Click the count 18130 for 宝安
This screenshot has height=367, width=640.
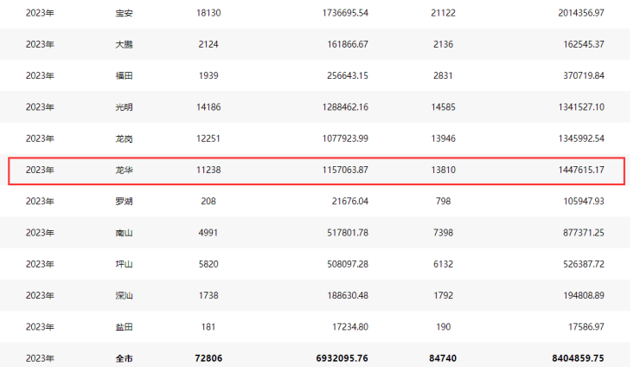pos(206,14)
